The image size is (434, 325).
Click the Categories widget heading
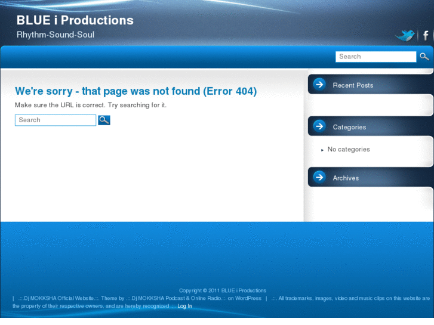(349, 127)
